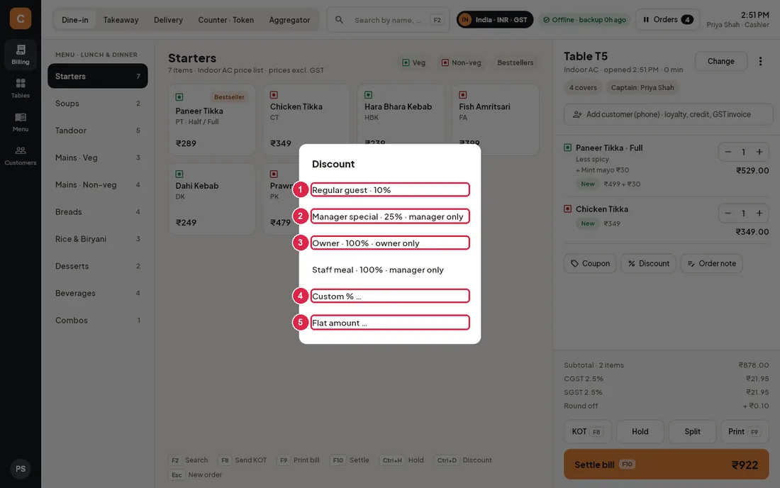Switch to Dine-in tab
Viewport: 780px width, 488px height.
pyautogui.click(x=74, y=20)
